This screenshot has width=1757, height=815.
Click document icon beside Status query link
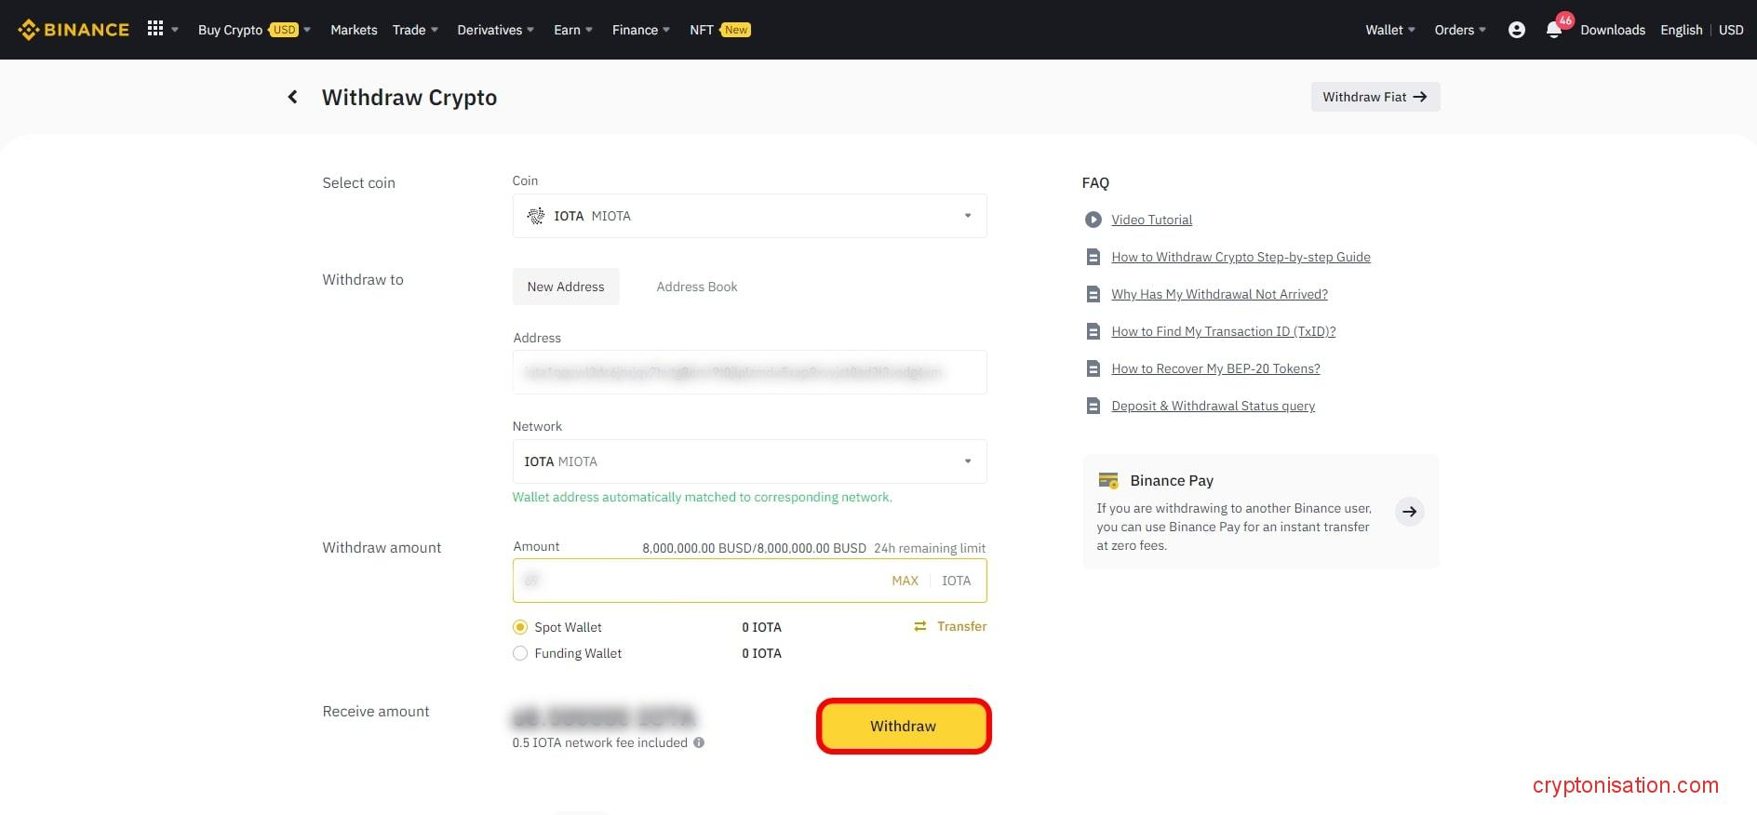pos(1093,406)
